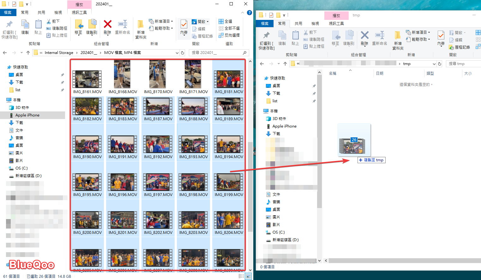
Task: Click the New Folder icon in left ribbon
Action: coord(141,28)
